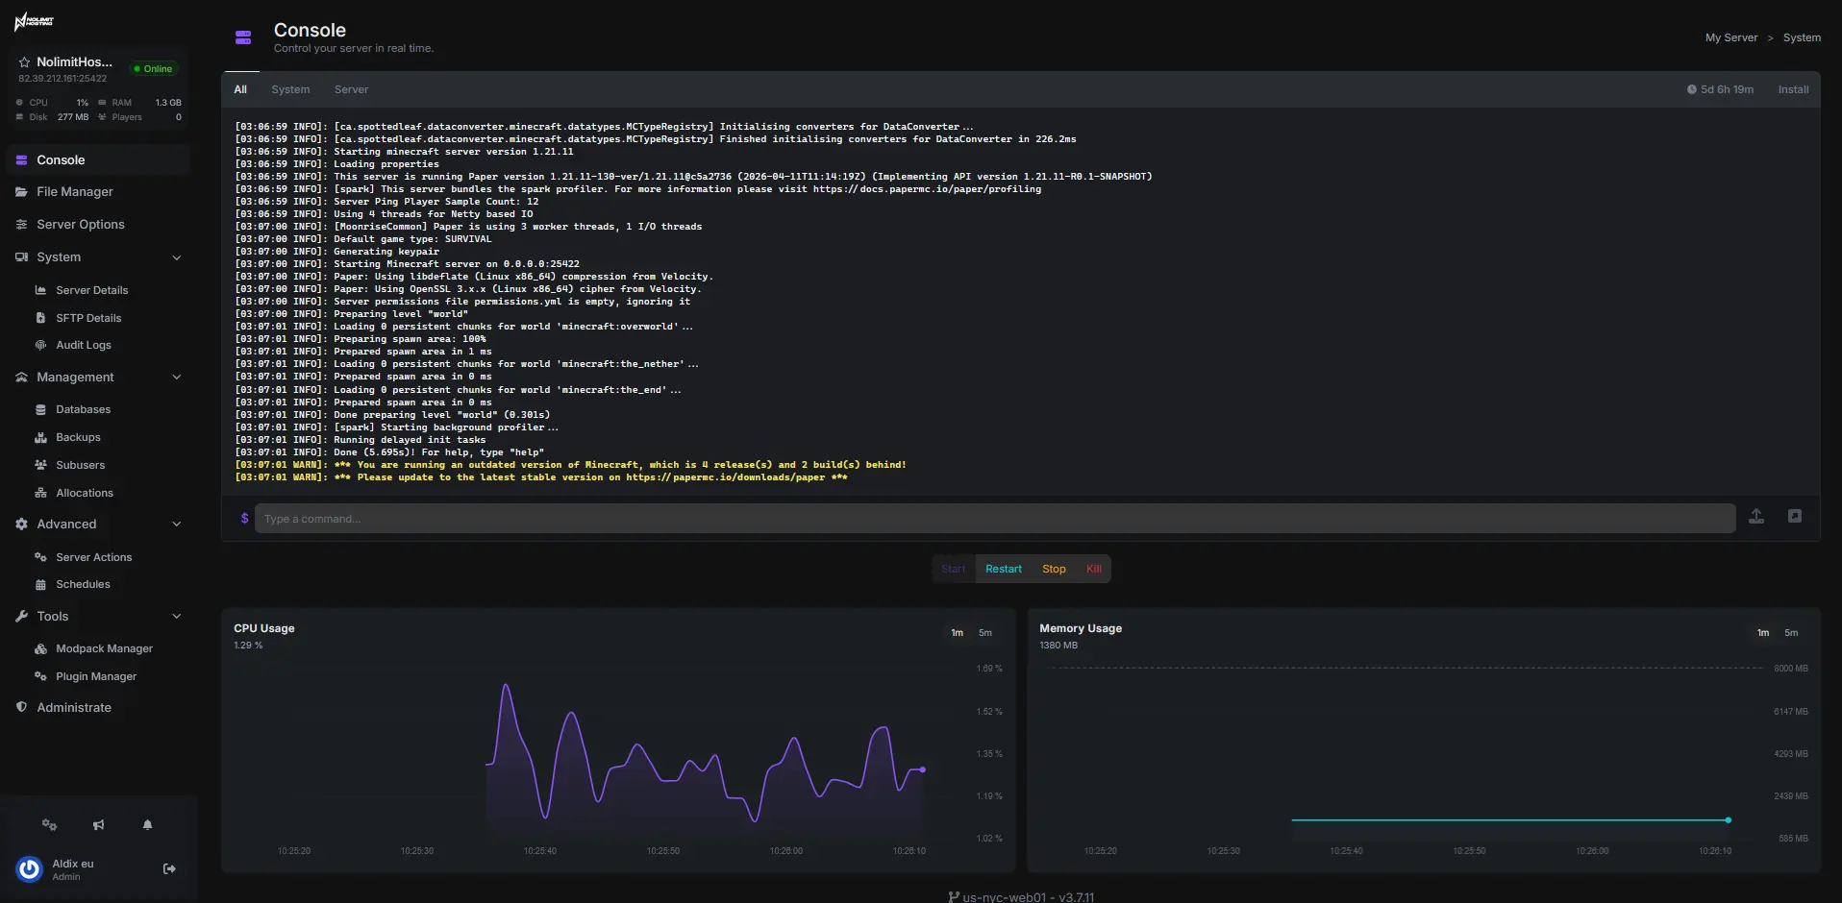Switch to the All console tab
This screenshot has height=903, width=1842.
(x=240, y=89)
